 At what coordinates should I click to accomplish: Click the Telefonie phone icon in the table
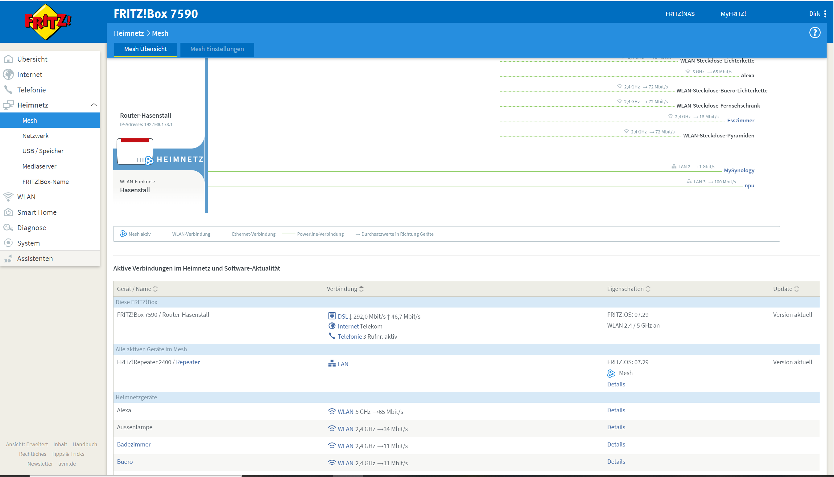coord(332,336)
